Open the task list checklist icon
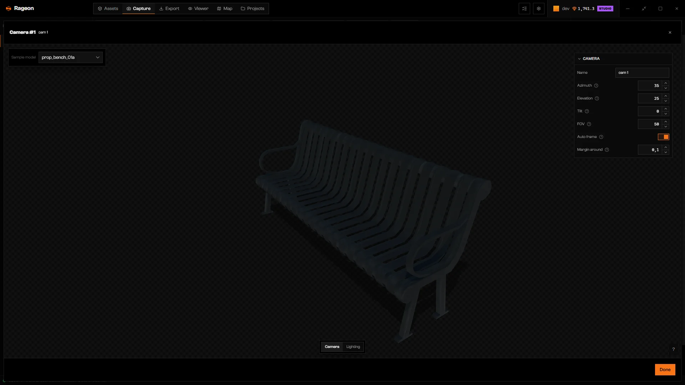 524,9
